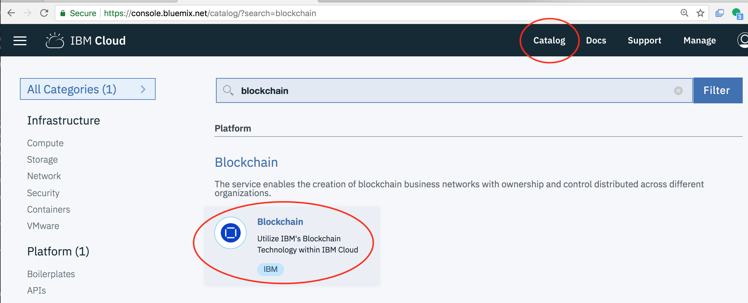Viewport: 748px width, 303px height.
Task: Open the user profile avatar icon
Action: [x=743, y=40]
